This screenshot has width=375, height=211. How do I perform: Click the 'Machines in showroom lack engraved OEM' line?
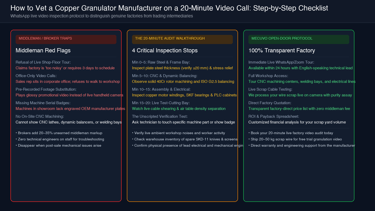(x=70, y=109)
